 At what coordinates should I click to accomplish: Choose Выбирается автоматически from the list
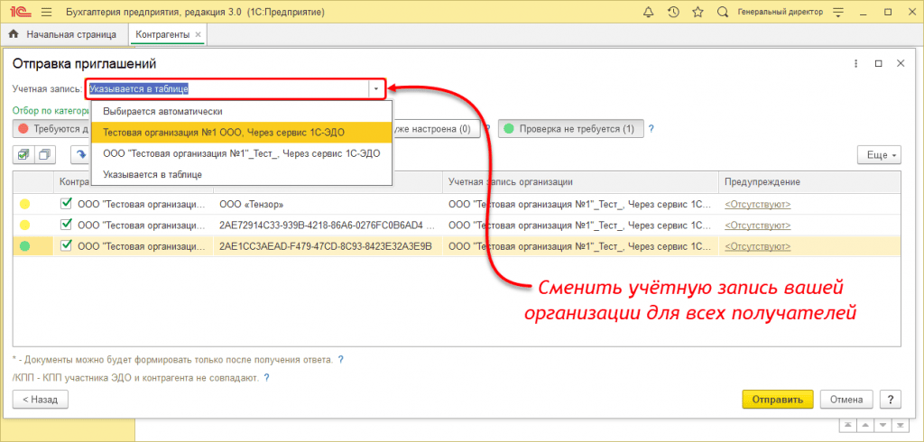click(x=162, y=112)
